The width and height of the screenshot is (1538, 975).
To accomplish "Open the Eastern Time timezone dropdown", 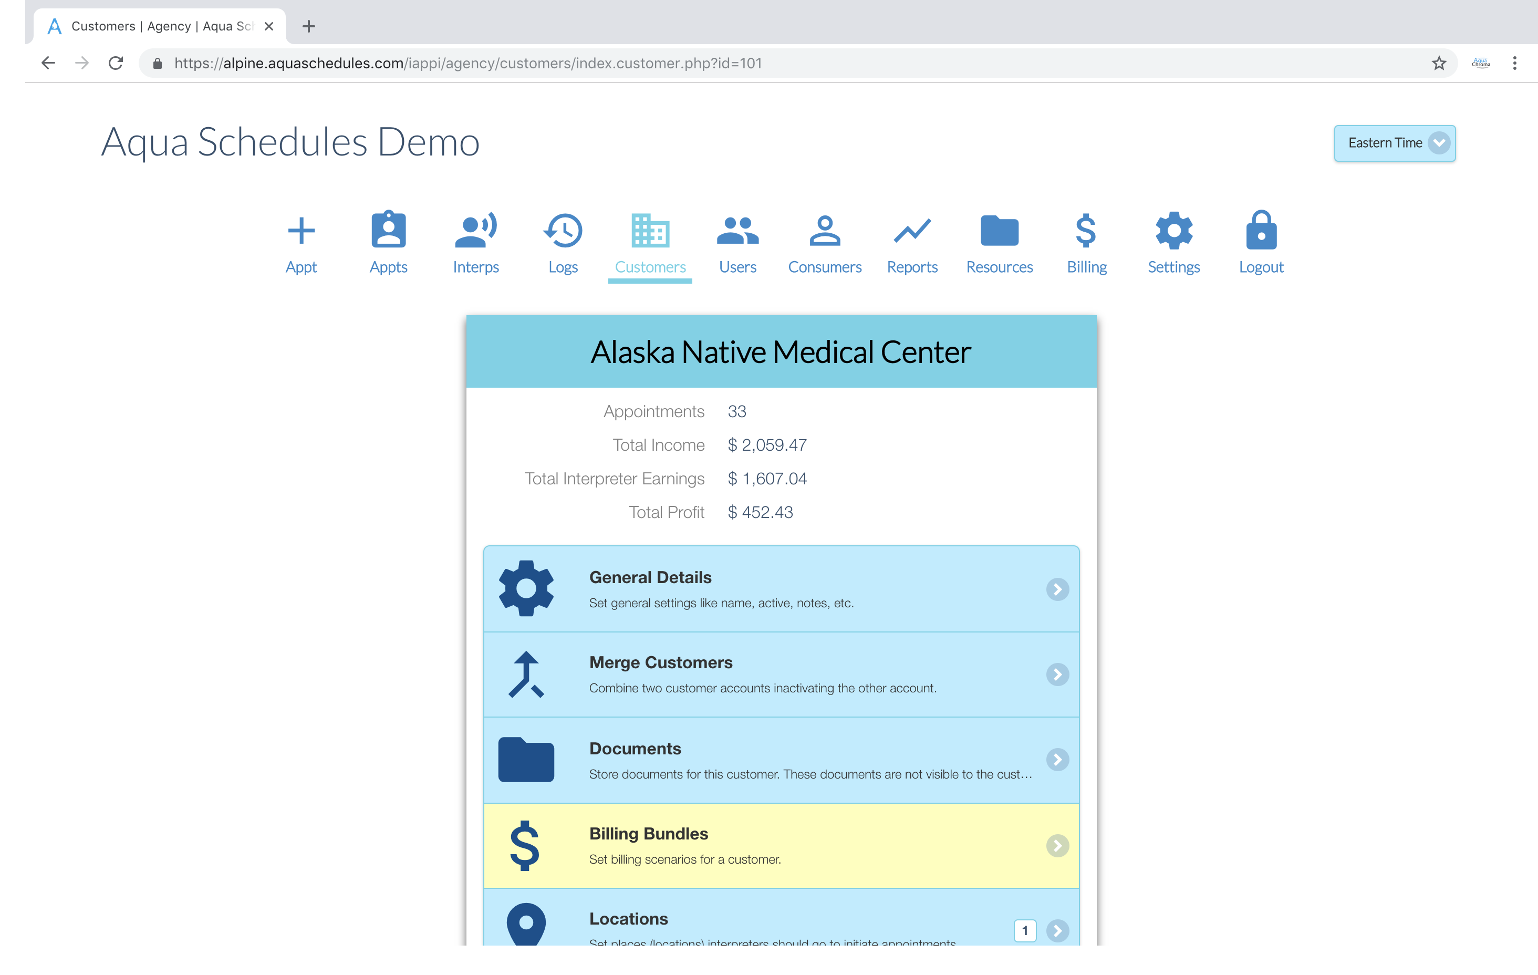I will tap(1394, 143).
